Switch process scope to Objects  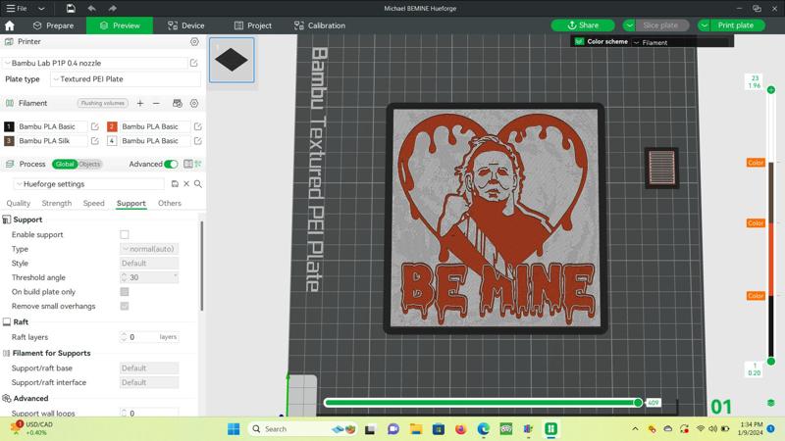click(x=89, y=165)
